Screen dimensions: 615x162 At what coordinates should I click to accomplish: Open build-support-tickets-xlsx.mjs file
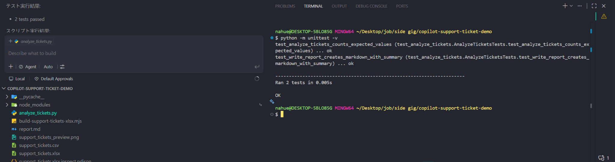pyautogui.click(x=50, y=121)
